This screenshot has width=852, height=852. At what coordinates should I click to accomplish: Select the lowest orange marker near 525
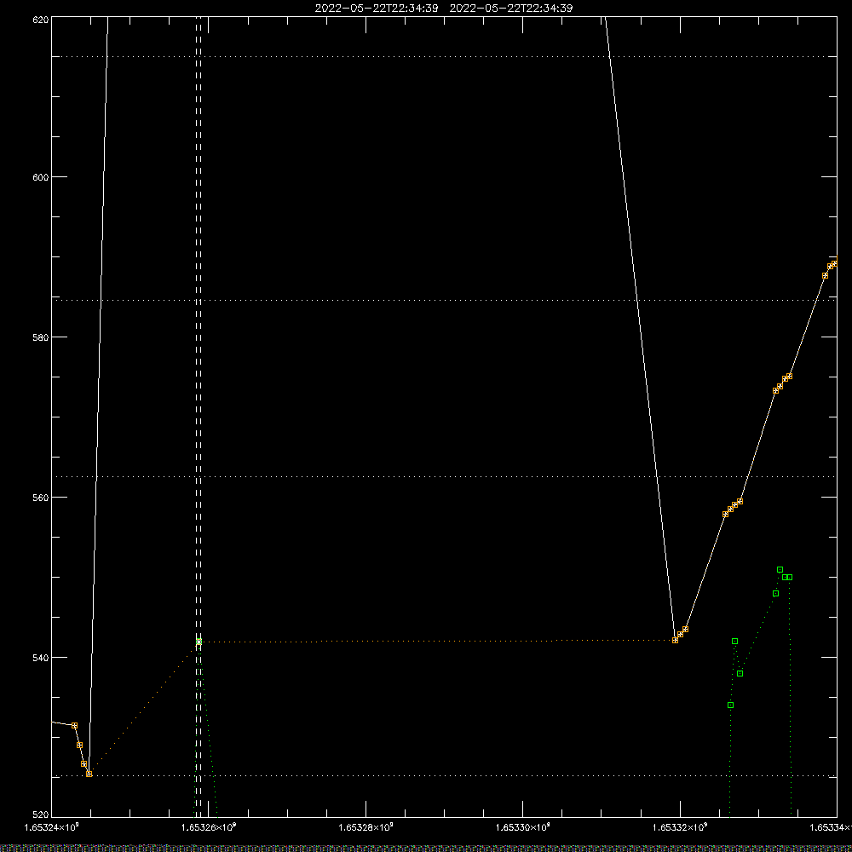(89, 774)
